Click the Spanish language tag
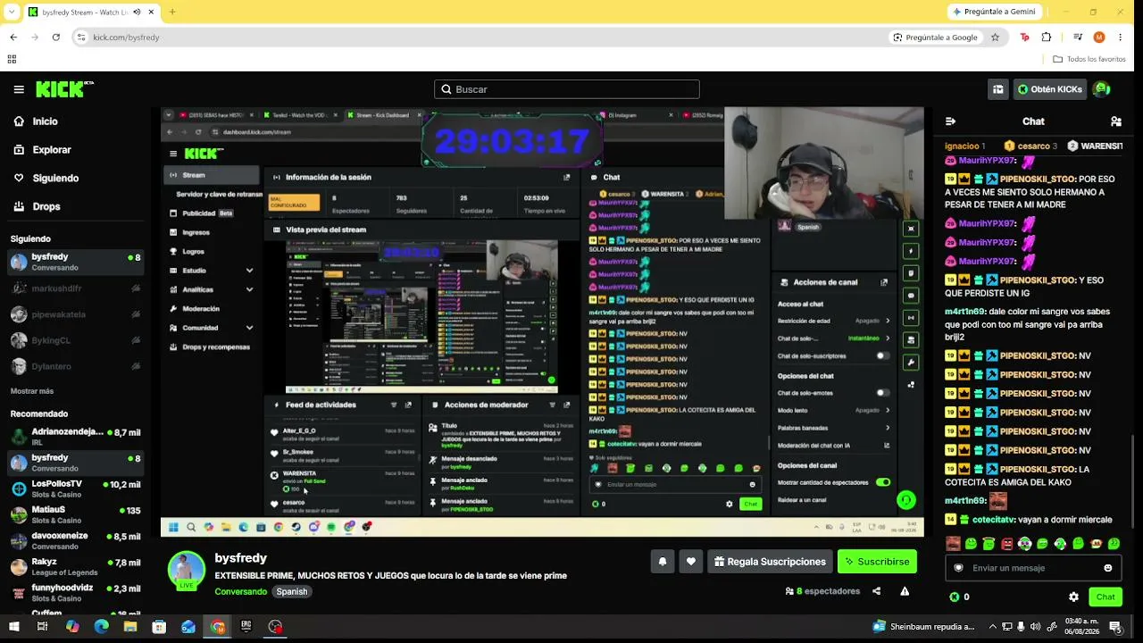This screenshot has width=1143, height=643. click(291, 591)
